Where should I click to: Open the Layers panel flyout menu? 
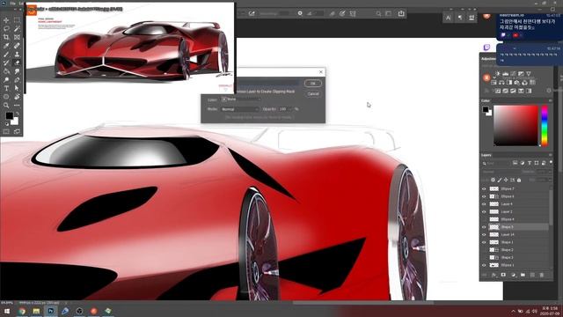click(550, 155)
